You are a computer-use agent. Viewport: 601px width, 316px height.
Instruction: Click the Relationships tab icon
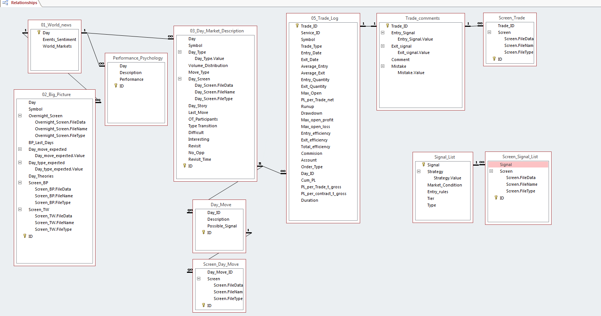point(5,3)
